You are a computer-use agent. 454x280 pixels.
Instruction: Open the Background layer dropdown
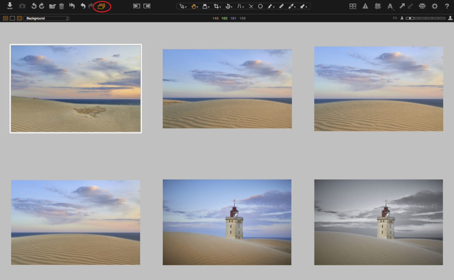[46, 18]
